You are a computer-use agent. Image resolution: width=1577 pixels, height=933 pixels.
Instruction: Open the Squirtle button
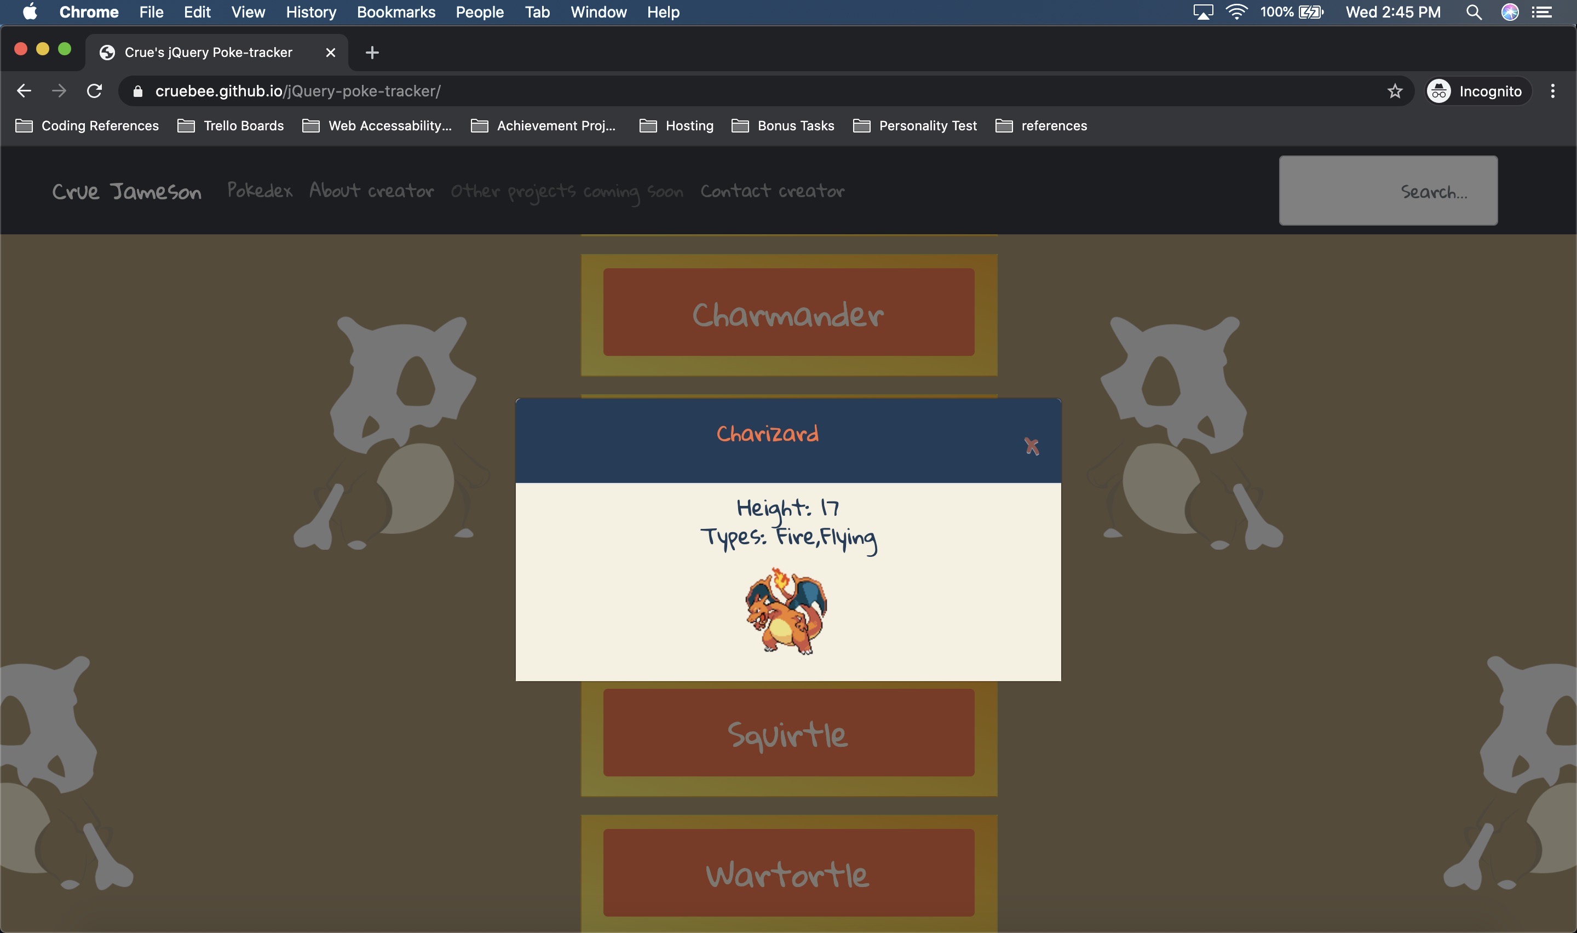pyautogui.click(x=789, y=733)
